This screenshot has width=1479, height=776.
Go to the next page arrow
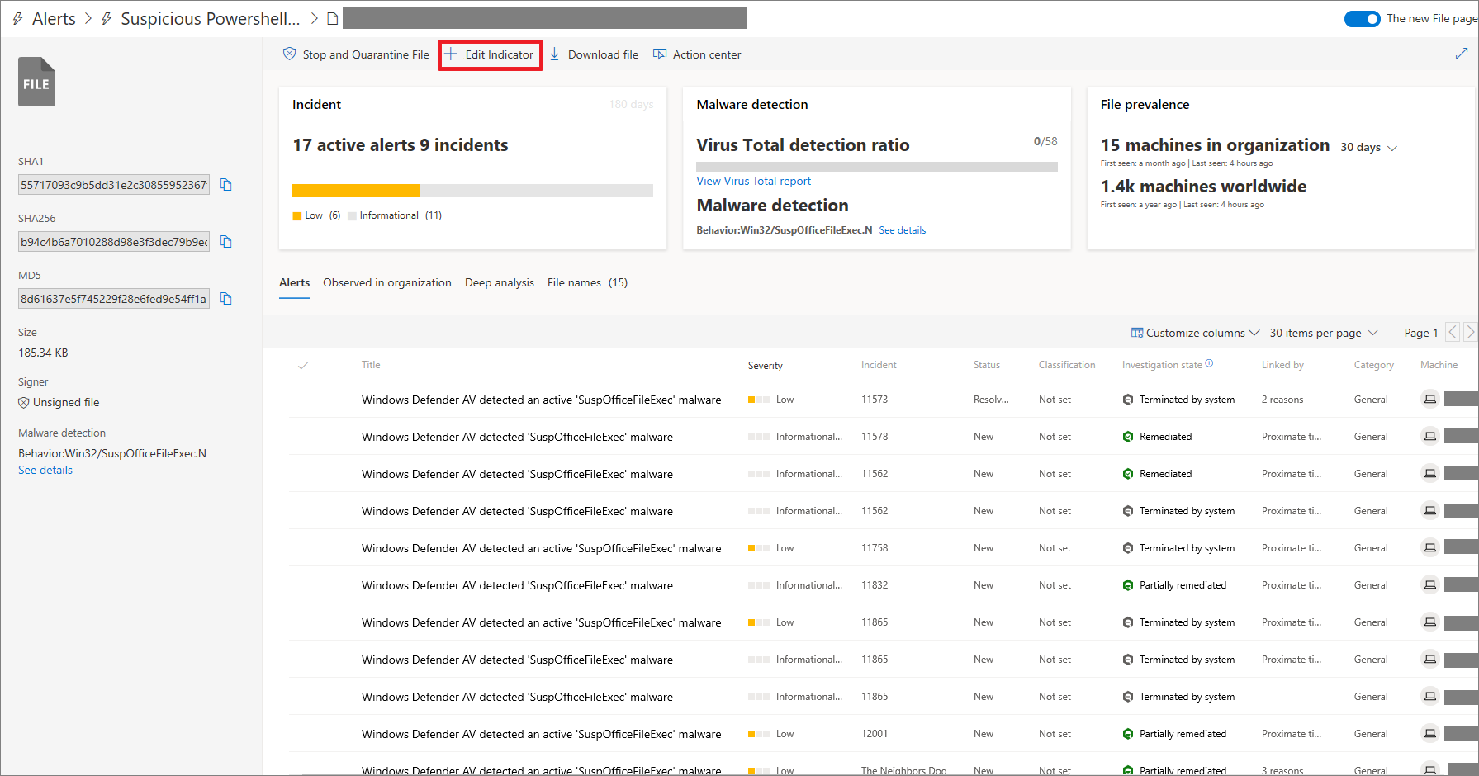1470,333
